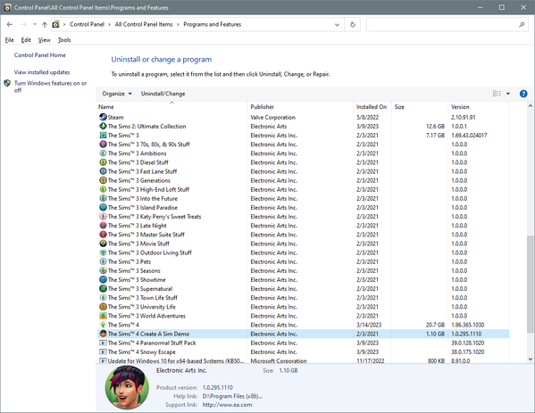Image resolution: width=535 pixels, height=413 pixels.
Task: Open Turn Windows features on or off
Action: pos(50,87)
